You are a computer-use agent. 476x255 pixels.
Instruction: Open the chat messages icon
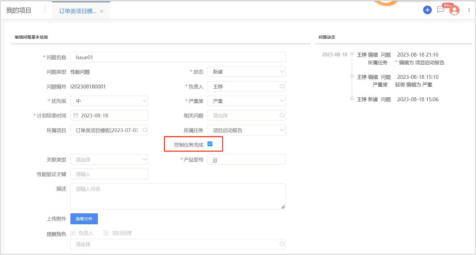[x=441, y=10]
